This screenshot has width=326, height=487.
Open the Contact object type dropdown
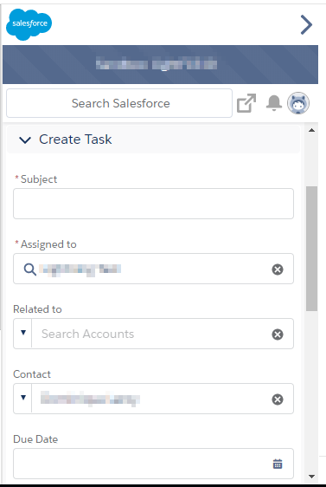[23, 398]
